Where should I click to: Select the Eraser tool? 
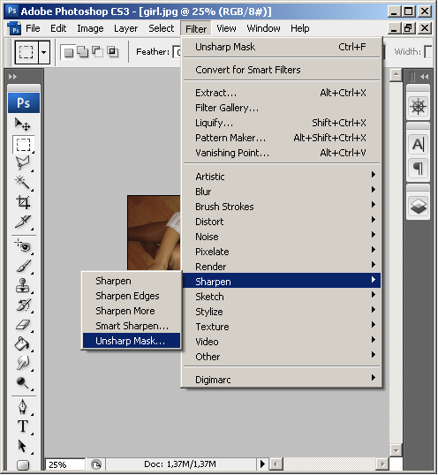[23, 325]
